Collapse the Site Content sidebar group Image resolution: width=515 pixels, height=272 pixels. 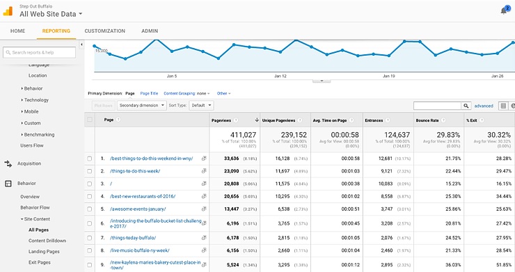point(35,218)
